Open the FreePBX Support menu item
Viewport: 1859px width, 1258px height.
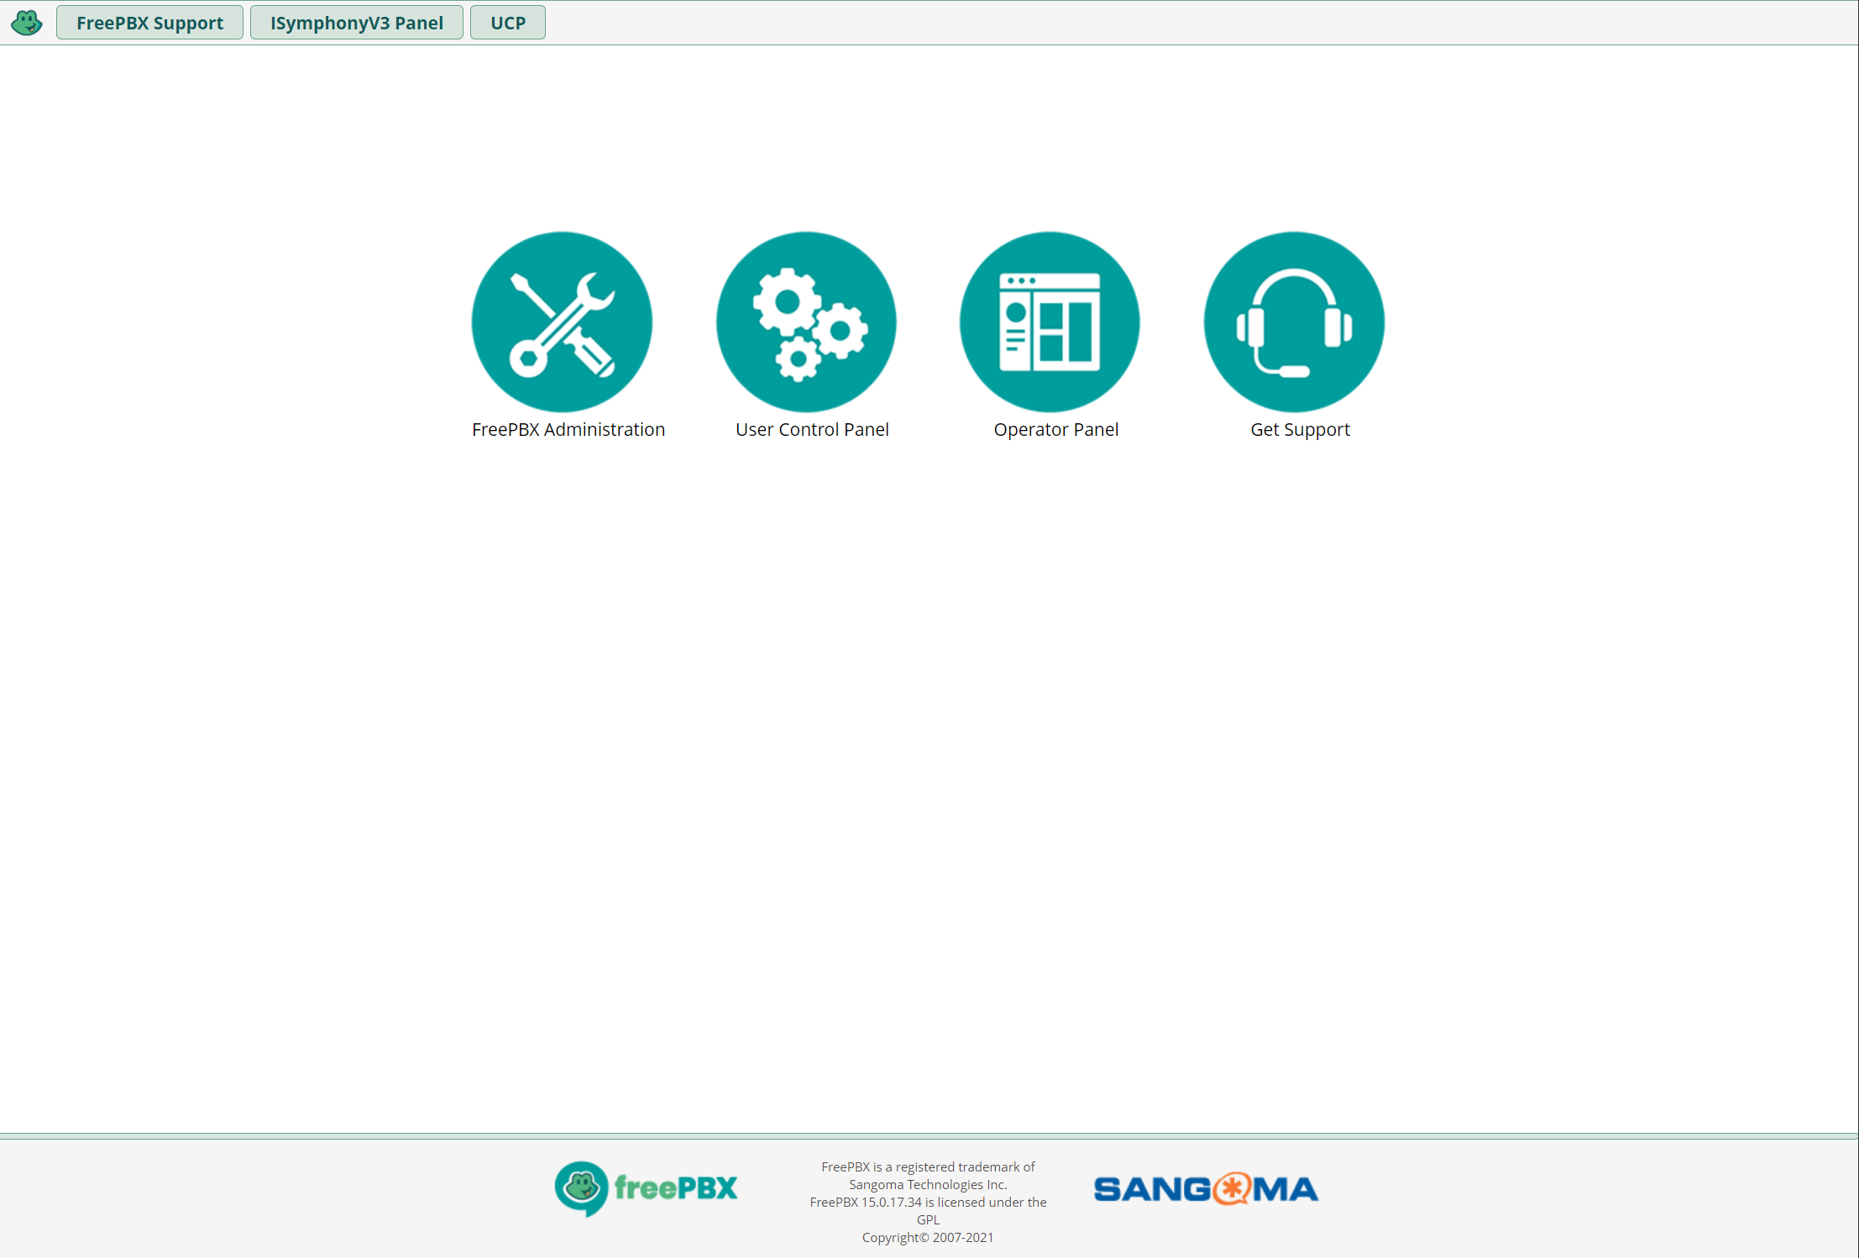[x=149, y=23]
